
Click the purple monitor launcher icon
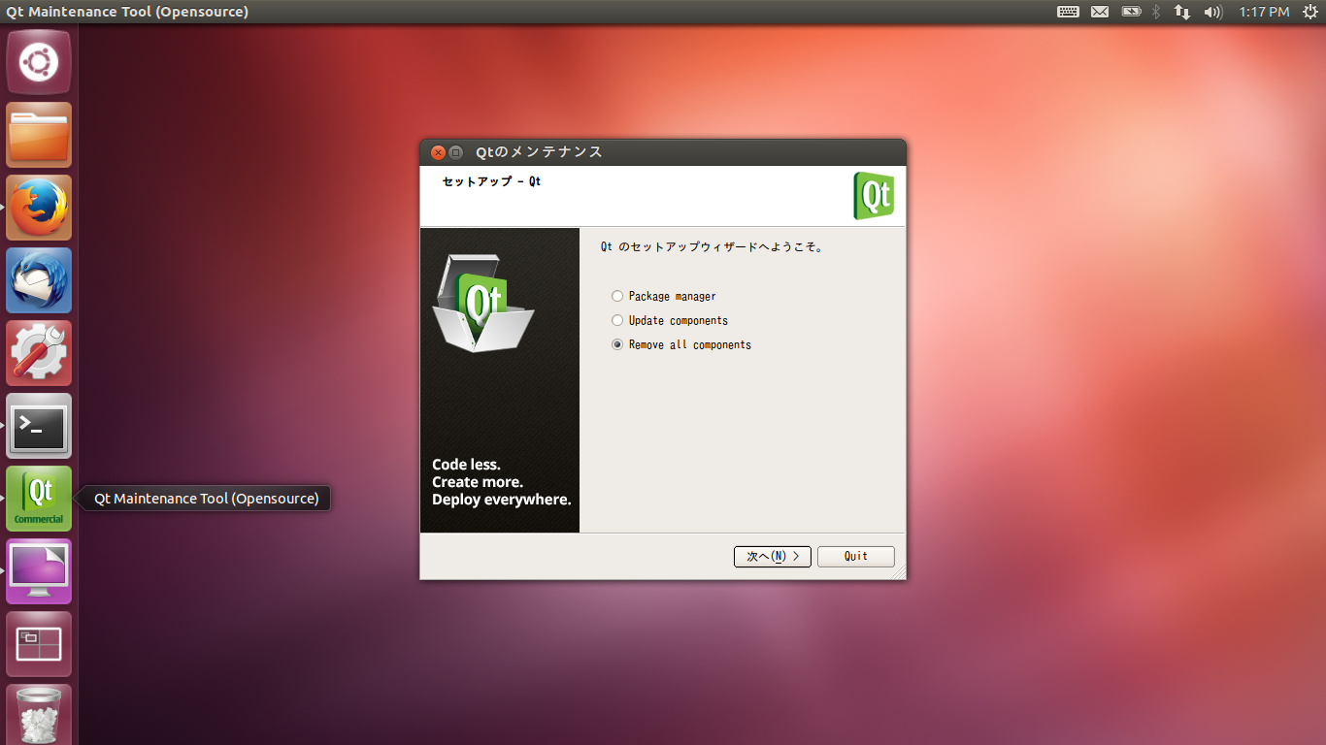click(39, 571)
